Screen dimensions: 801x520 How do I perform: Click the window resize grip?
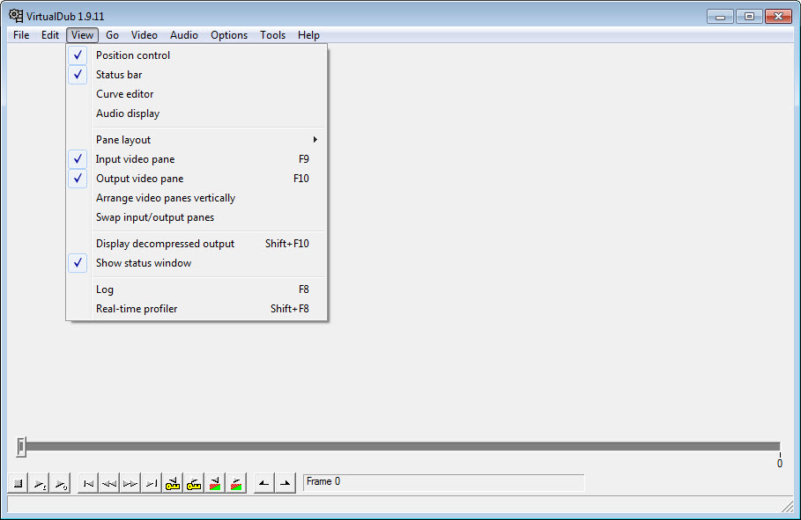(787, 505)
